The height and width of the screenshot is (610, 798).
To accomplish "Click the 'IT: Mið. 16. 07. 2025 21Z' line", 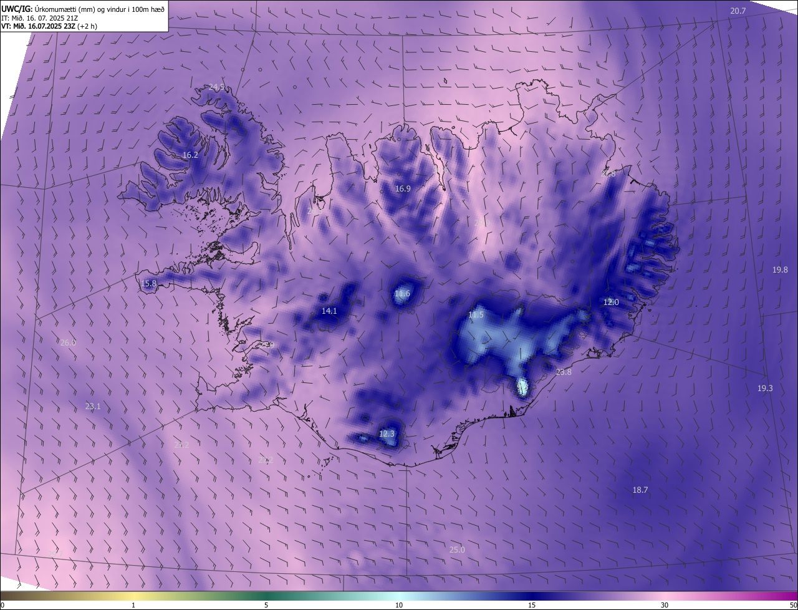I will [40, 17].
